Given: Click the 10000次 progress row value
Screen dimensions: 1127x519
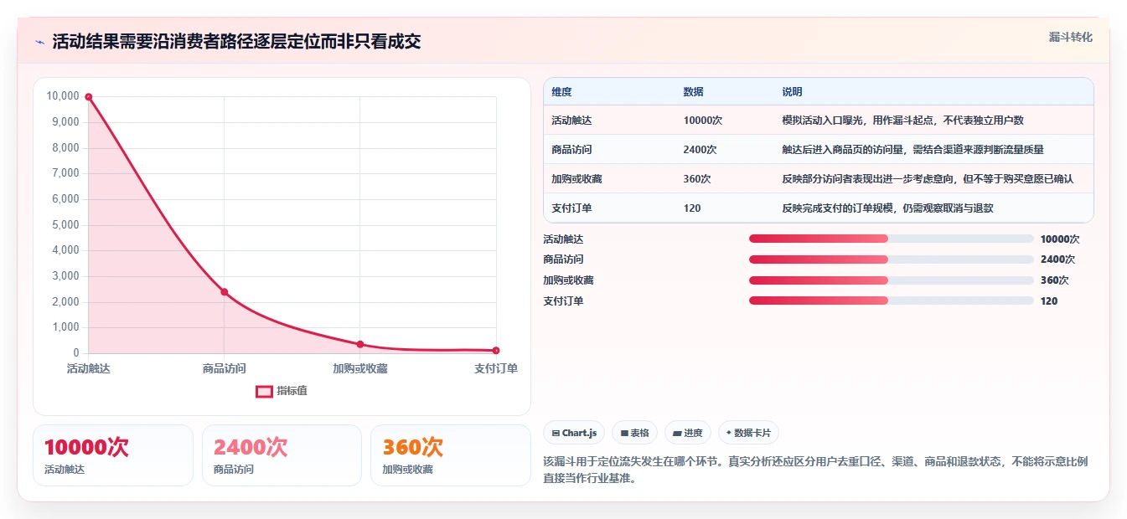Looking at the screenshot, I should coord(1060,239).
